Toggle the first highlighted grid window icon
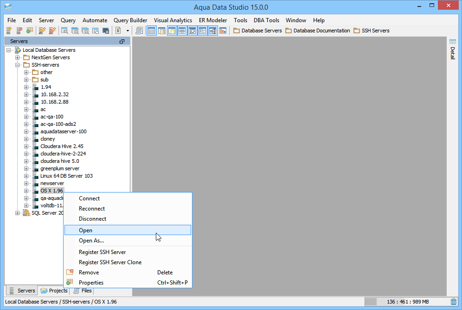The image size is (462, 310). [151, 31]
